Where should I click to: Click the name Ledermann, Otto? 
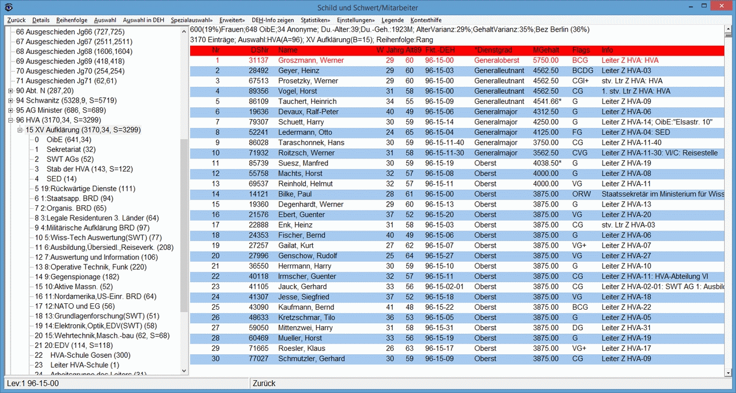click(x=305, y=132)
